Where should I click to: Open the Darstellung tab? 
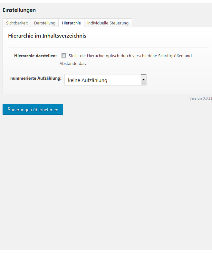click(45, 23)
